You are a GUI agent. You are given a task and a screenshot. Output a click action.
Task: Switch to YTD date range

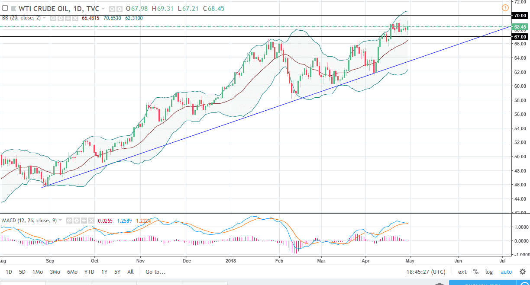click(89, 272)
